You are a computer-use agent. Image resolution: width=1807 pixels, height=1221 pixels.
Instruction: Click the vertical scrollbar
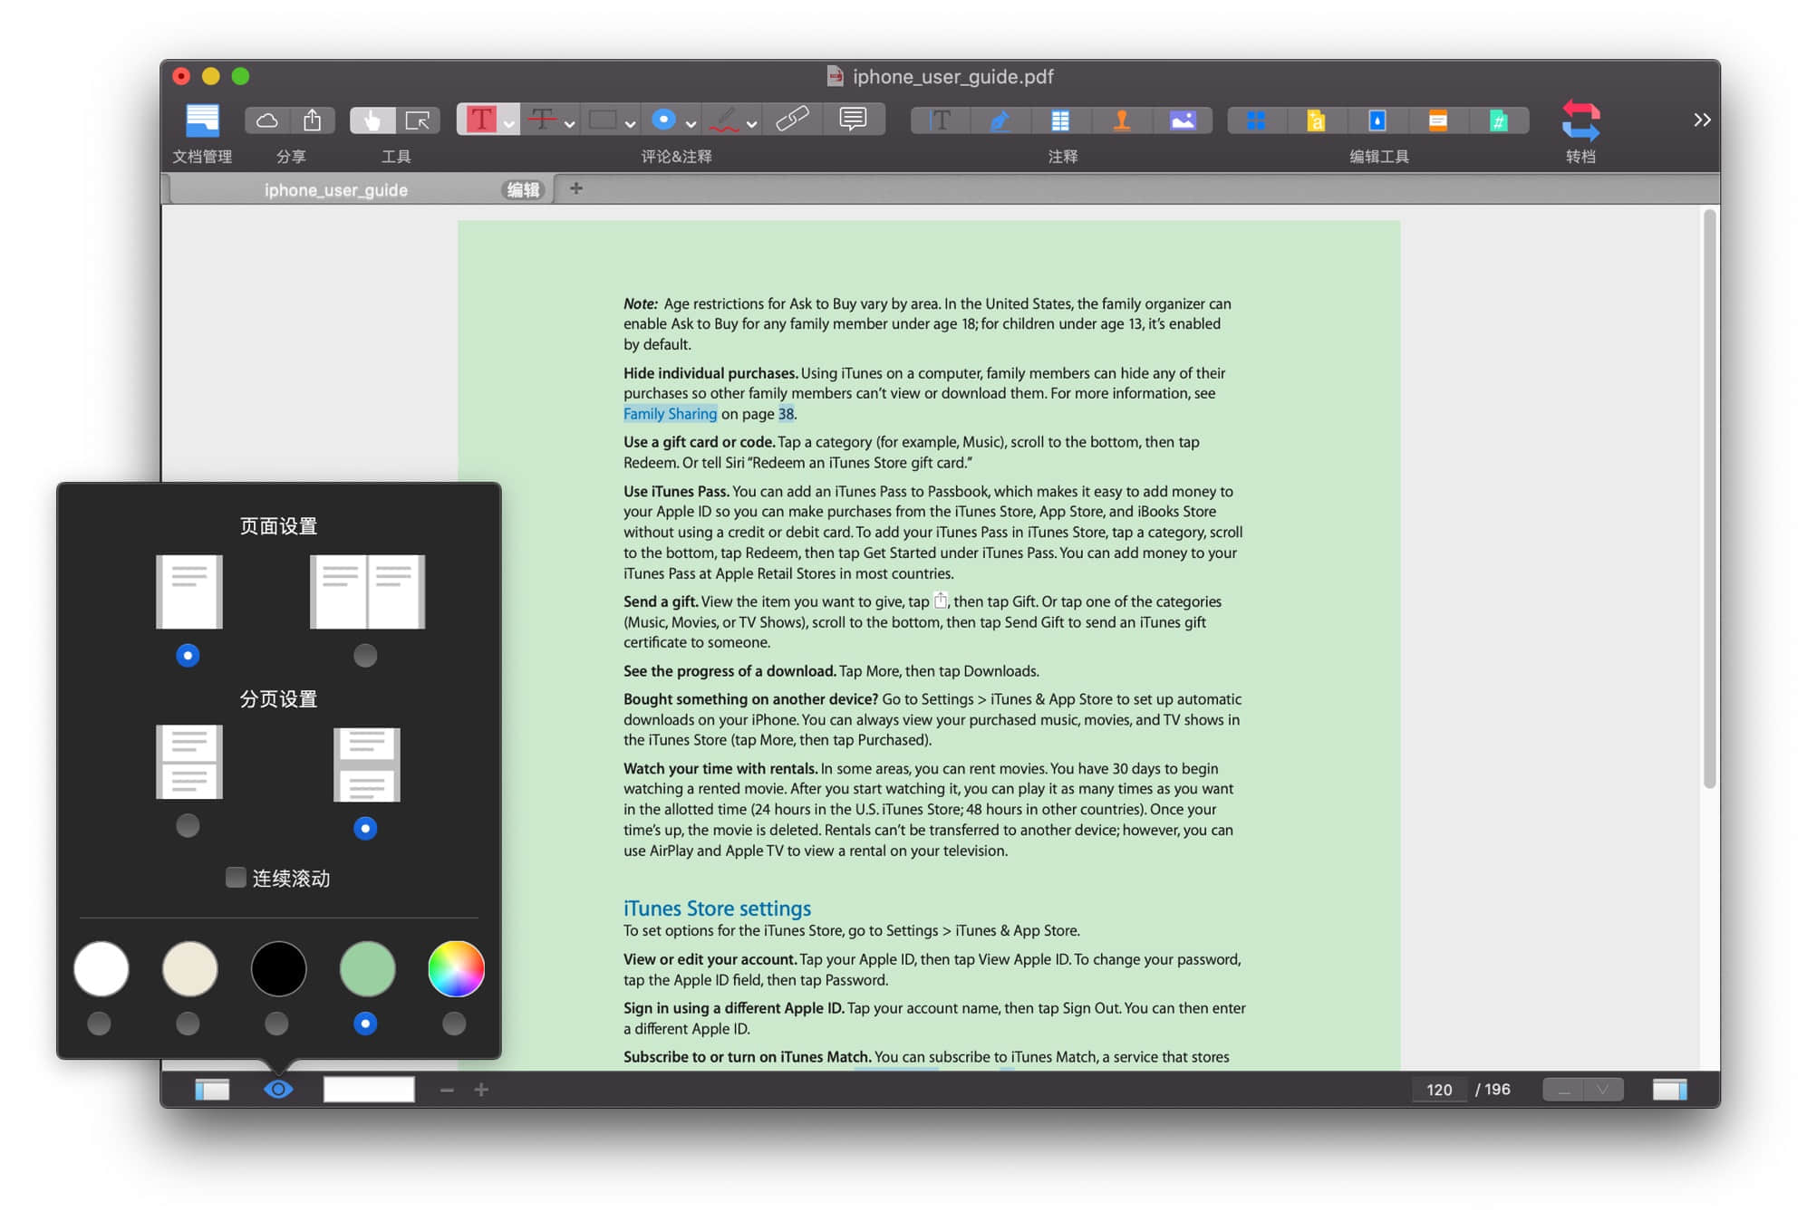pyautogui.click(x=1709, y=498)
